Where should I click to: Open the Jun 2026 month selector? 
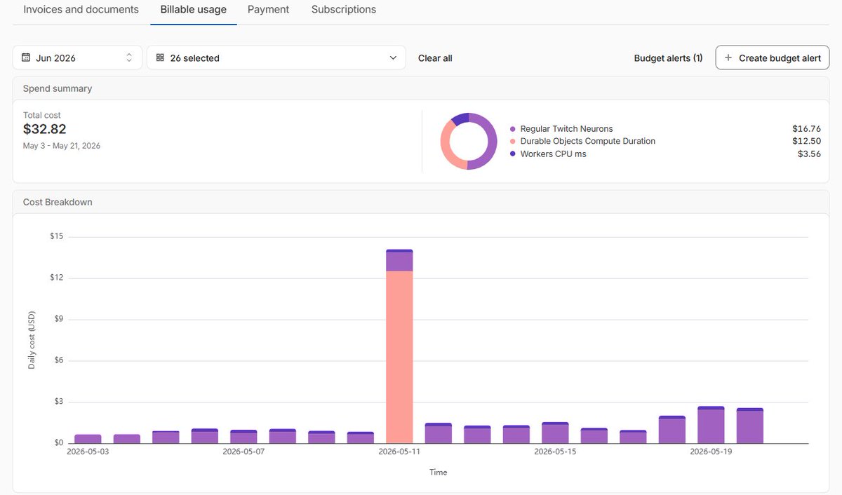coord(77,58)
